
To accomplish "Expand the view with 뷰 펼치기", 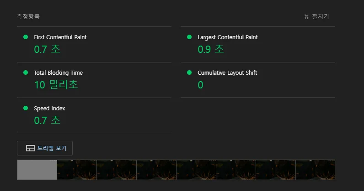I will [x=316, y=16].
